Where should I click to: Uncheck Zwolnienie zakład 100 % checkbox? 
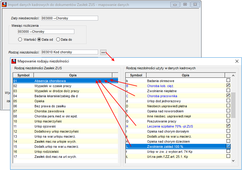pos(228,146)
